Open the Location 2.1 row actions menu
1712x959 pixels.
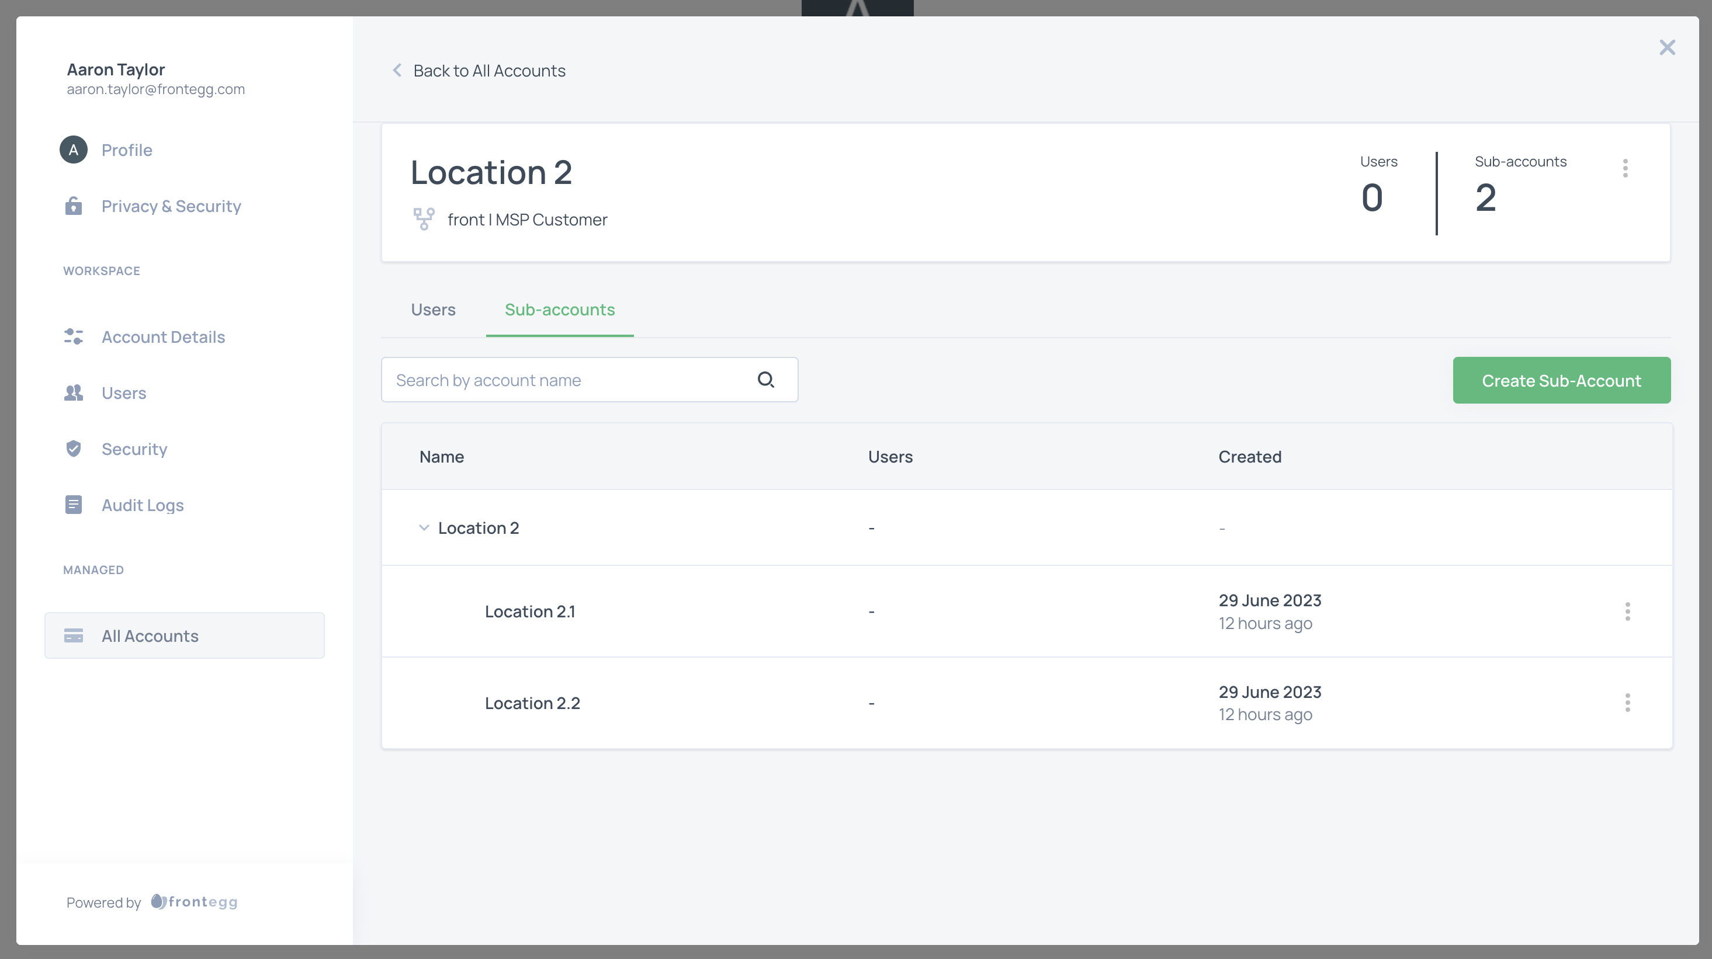1627,611
